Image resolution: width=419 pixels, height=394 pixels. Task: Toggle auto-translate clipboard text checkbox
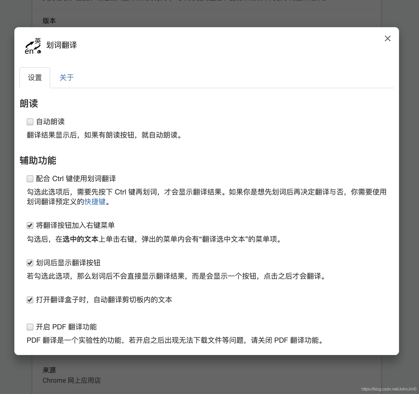(x=30, y=300)
